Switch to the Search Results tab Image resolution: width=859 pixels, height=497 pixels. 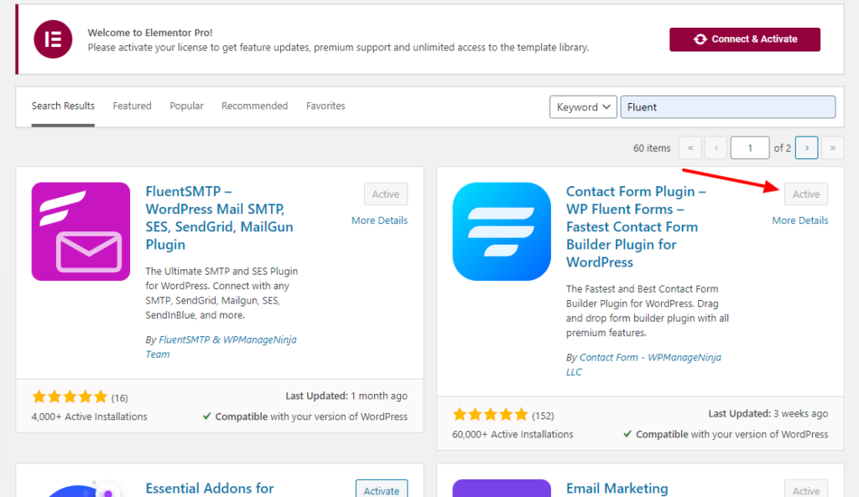[x=63, y=106]
